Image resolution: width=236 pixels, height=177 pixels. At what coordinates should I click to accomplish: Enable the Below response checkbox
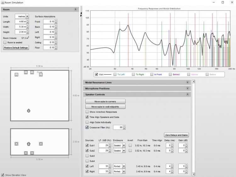[207, 74]
